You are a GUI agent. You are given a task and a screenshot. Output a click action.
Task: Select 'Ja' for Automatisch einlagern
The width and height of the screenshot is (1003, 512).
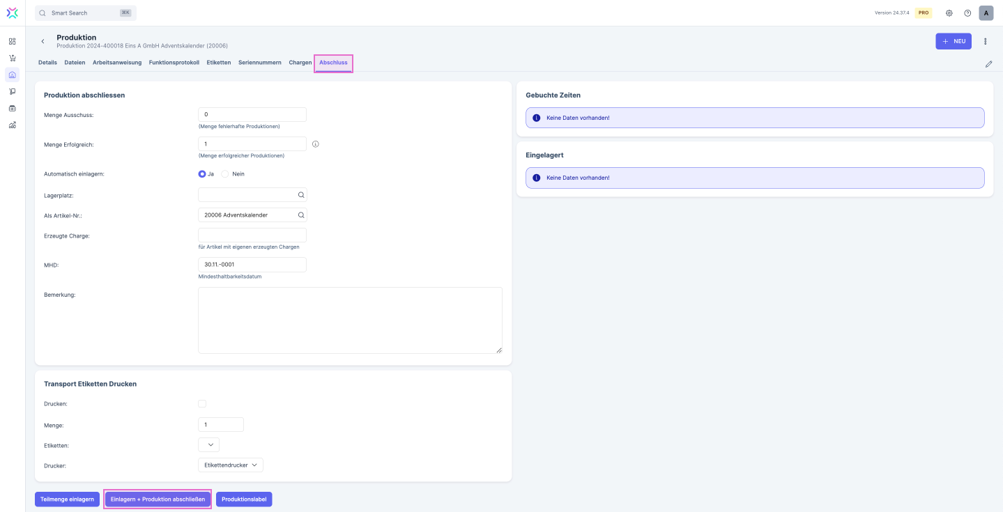tap(202, 174)
